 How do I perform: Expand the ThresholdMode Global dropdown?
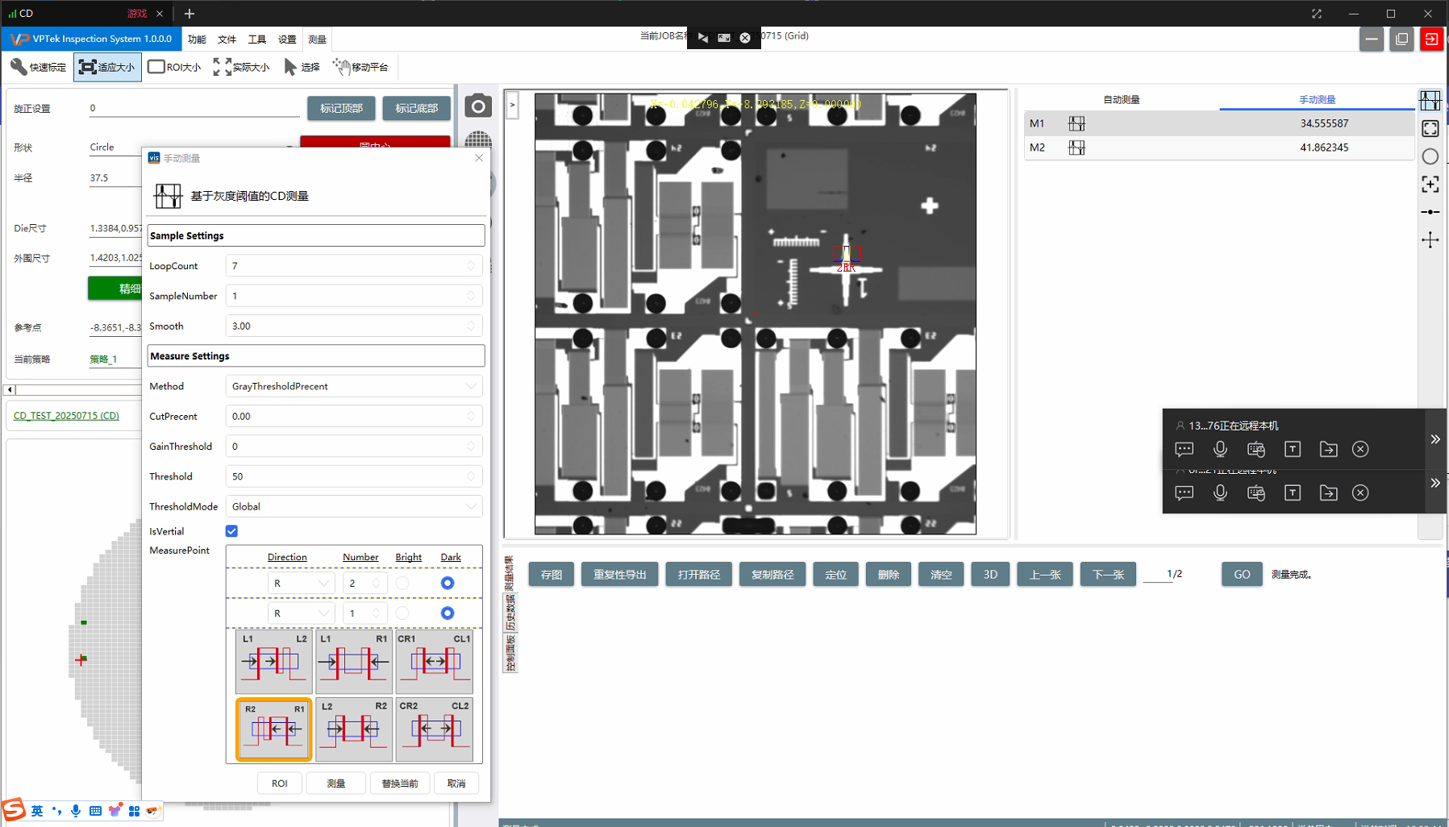(353, 506)
